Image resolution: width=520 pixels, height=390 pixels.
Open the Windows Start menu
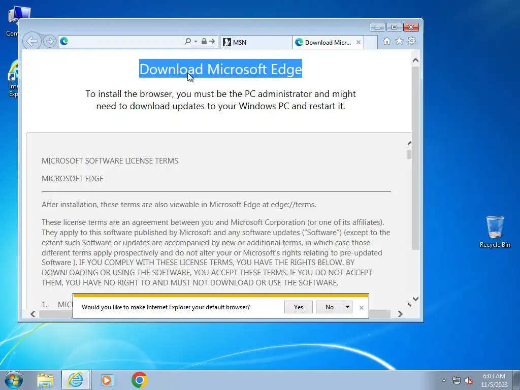click(x=14, y=380)
